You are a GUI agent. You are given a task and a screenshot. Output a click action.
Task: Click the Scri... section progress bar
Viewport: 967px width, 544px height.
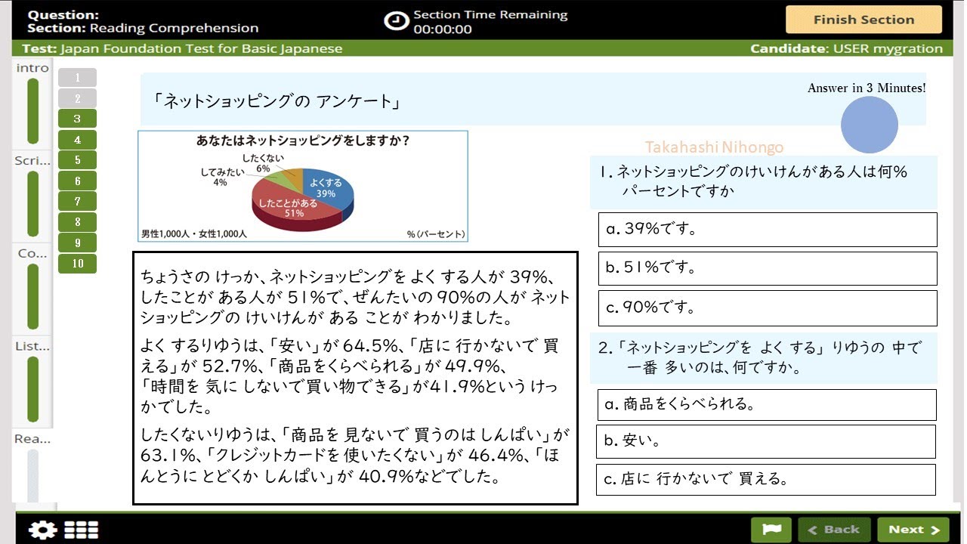tap(32, 204)
